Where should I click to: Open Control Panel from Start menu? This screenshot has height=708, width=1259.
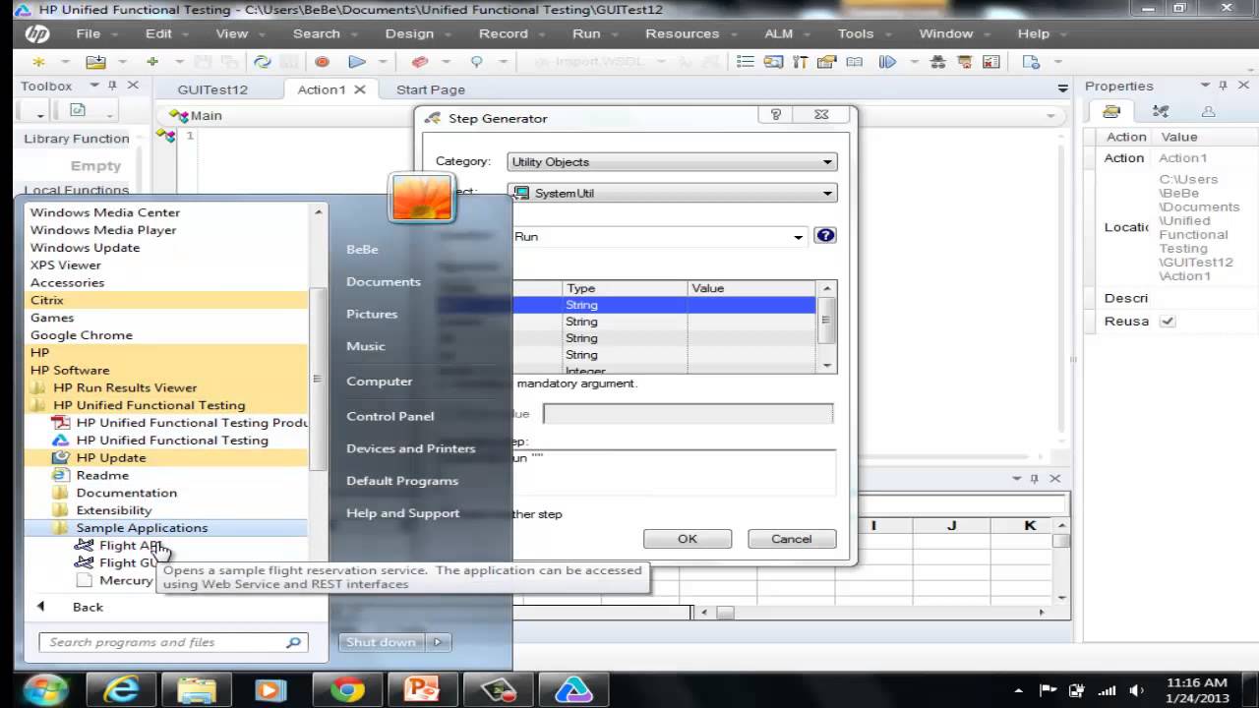(x=390, y=416)
